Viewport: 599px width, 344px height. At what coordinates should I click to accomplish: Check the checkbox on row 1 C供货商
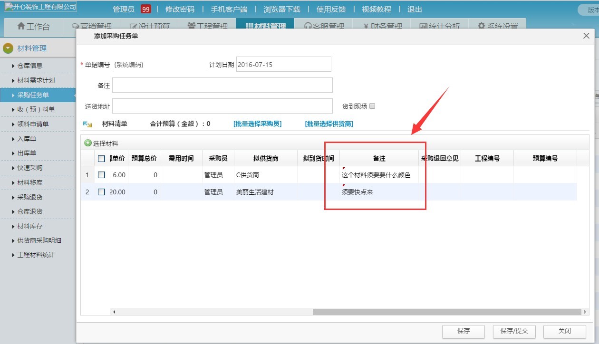[x=102, y=174]
